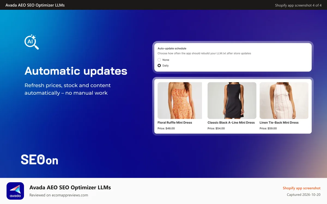Open the Linen Tie-Back Mini Dress image

[284, 101]
